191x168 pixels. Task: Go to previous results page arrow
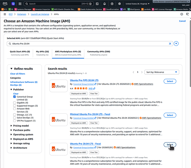click(x=133, y=72)
